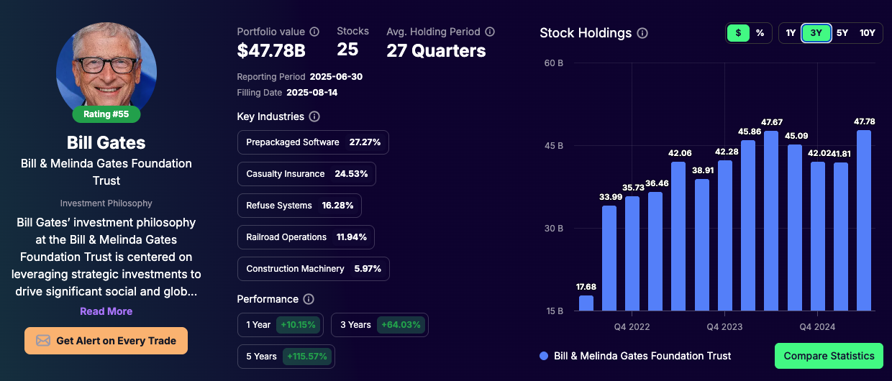Select the 5Y time range
This screenshot has height=381, width=892.
tap(842, 33)
